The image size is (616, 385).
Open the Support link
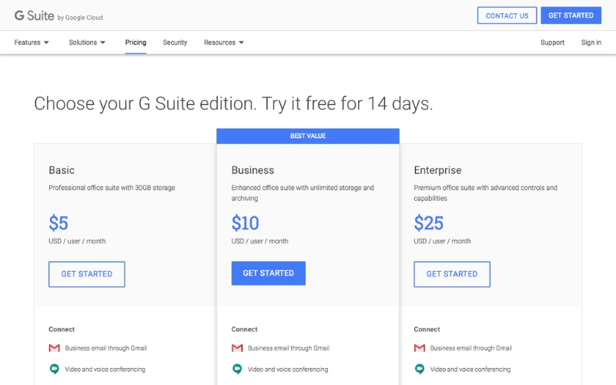552,42
